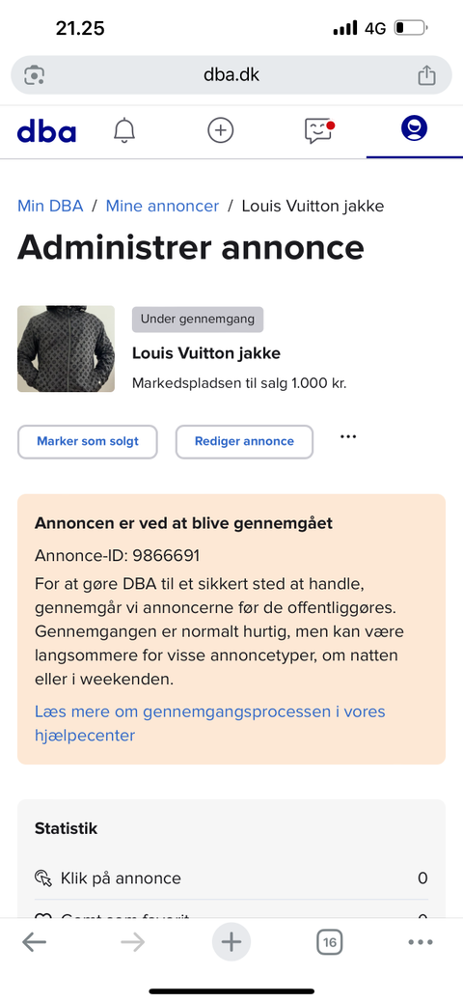The height and width of the screenshot is (1003, 463).
Task: Open the browser three-dot menu at bottom
Action: coord(421,942)
